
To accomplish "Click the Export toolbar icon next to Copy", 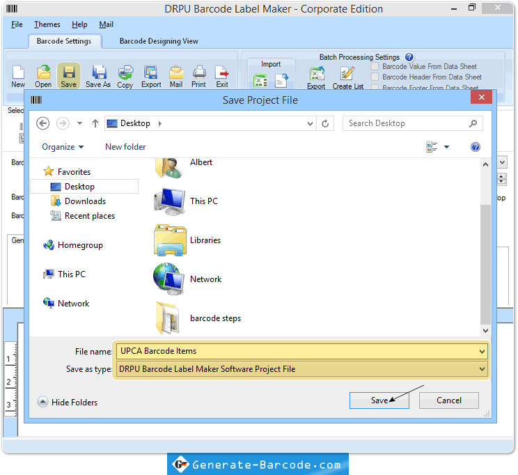I will 151,77.
